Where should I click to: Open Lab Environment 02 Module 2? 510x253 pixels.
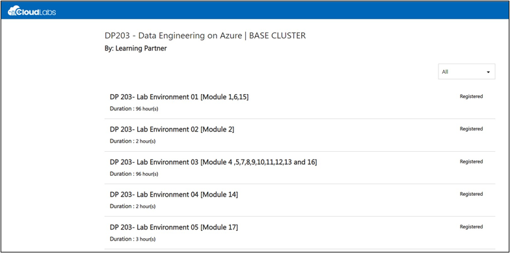(x=172, y=129)
